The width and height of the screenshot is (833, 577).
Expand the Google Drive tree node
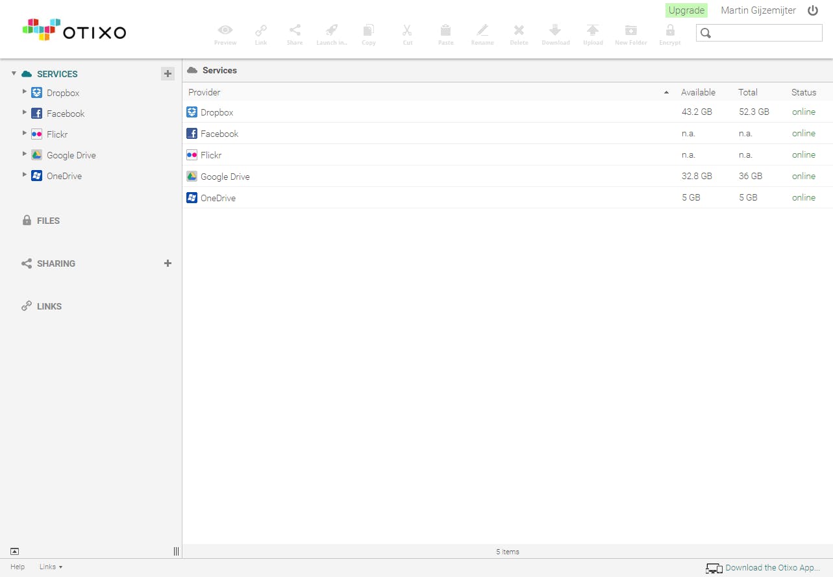coord(25,154)
